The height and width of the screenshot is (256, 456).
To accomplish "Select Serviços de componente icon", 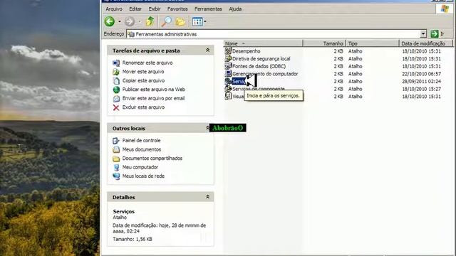I will (228, 88).
